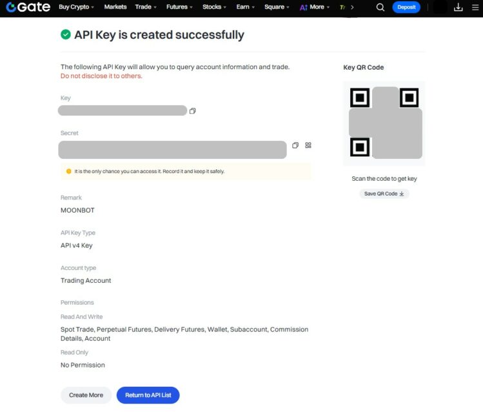Expand the Buy Crypto dropdown

click(76, 7)
